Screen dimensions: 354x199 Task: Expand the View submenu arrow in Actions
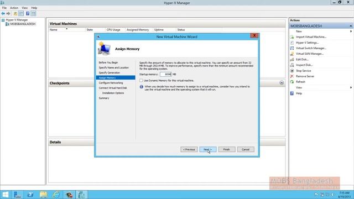tap(351, 87)
